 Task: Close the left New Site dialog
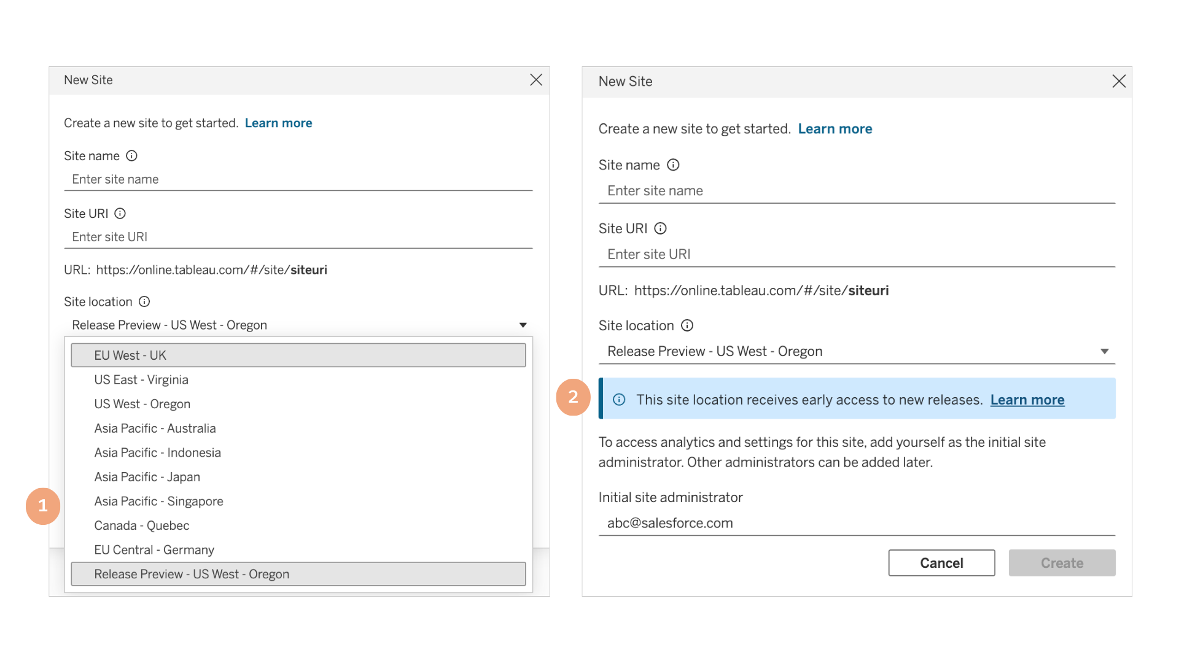click(x=536, y=80)
